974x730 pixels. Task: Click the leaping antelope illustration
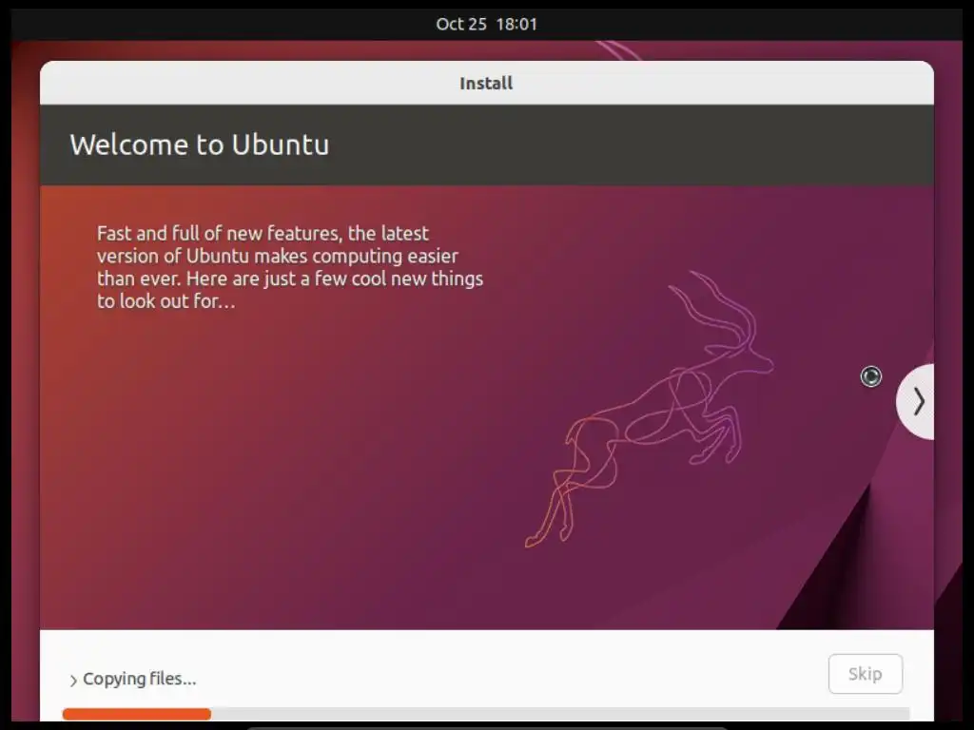pyautogui.click(x=649, y=410)
